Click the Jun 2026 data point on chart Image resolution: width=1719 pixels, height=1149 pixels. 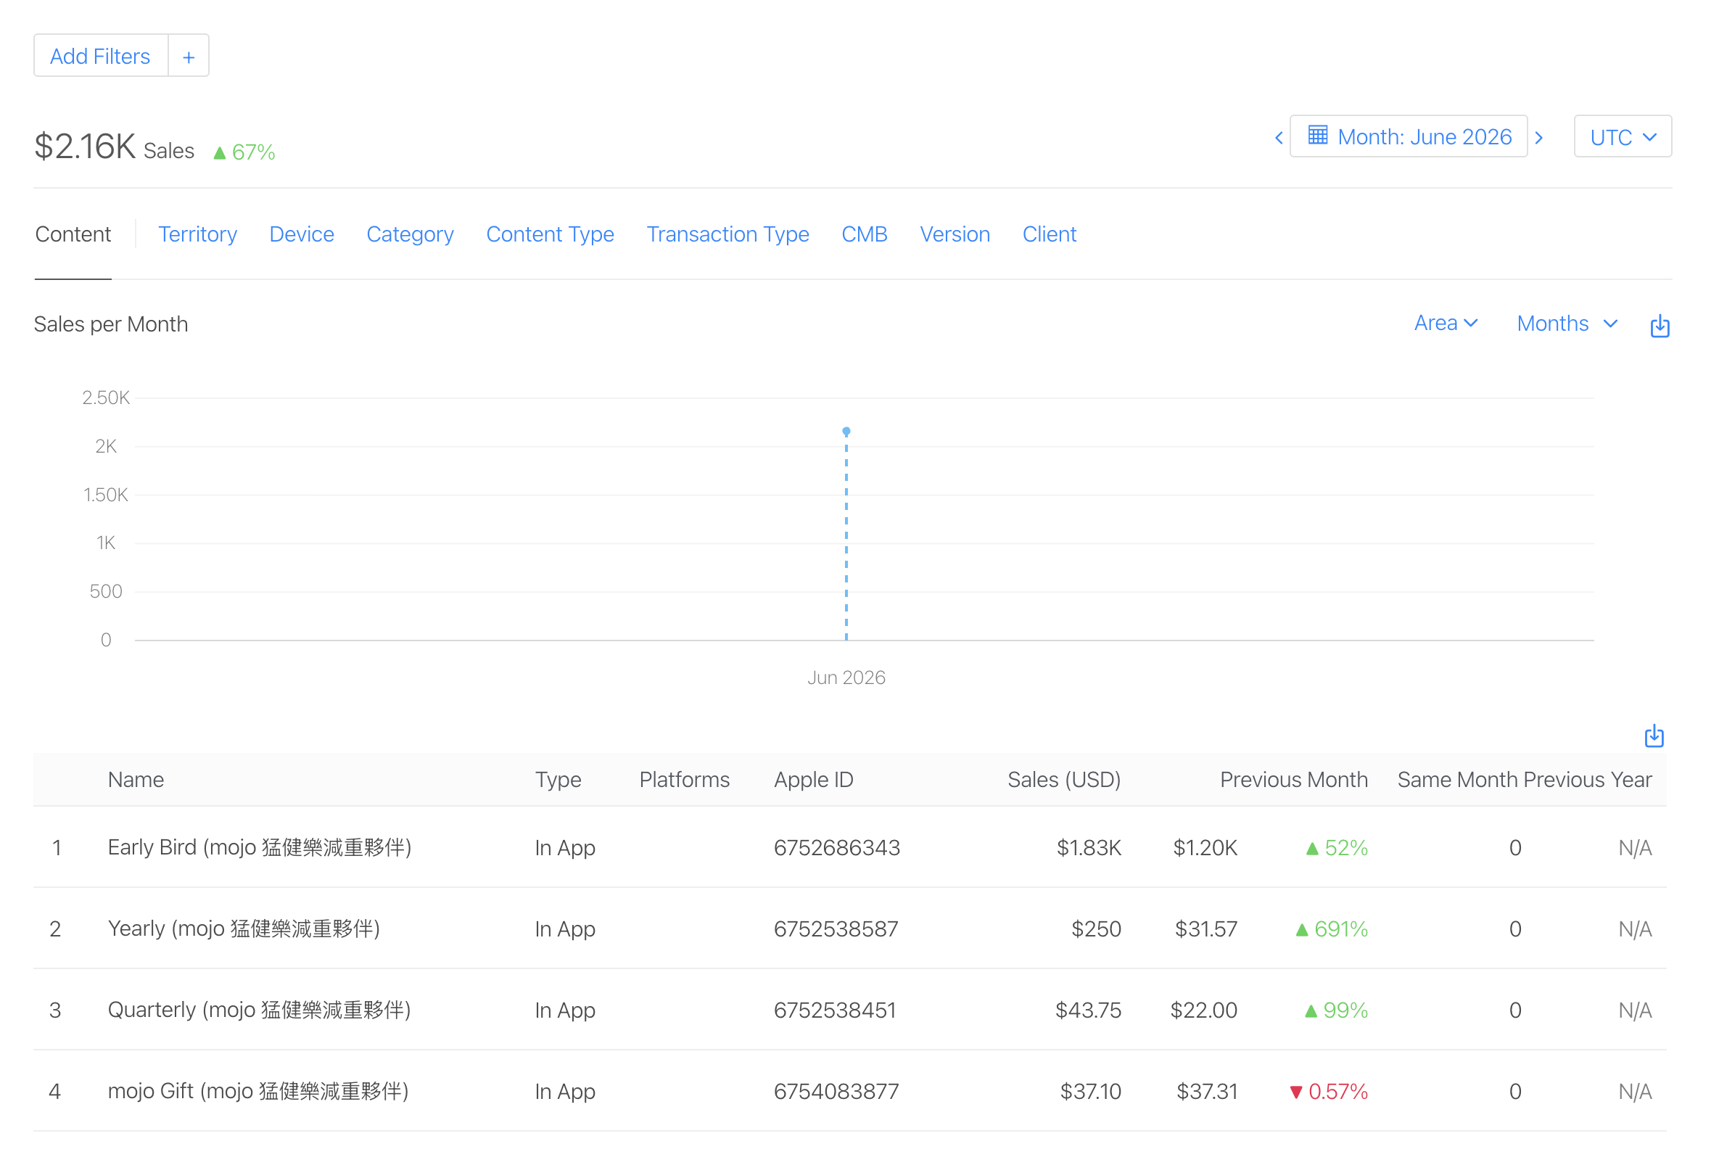point(846,432)
